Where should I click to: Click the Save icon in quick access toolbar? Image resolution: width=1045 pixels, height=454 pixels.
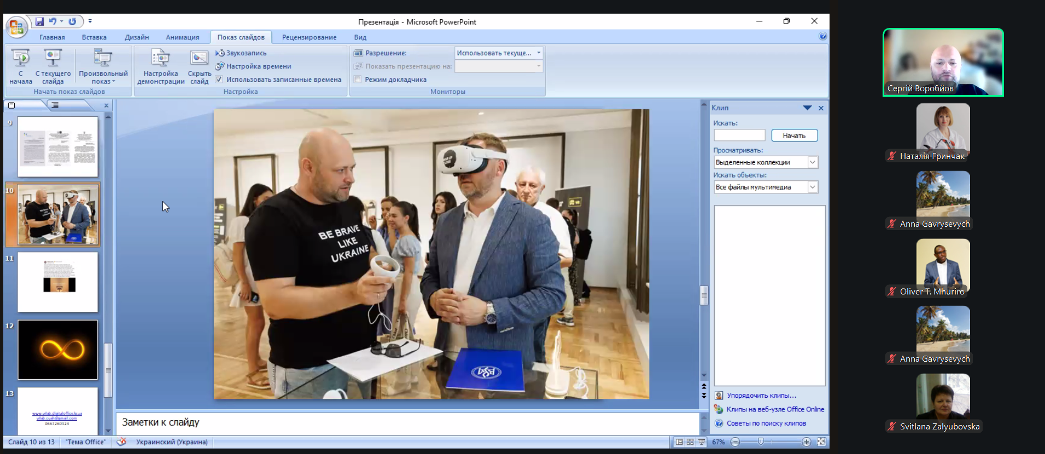click(x=39, y=21)
